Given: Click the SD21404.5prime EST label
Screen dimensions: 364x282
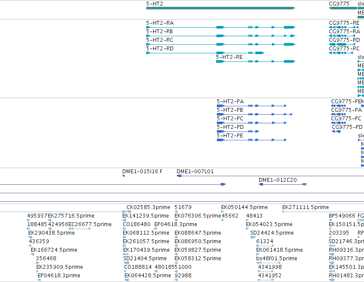Looking at the screenshot, I should pos(145,259).
